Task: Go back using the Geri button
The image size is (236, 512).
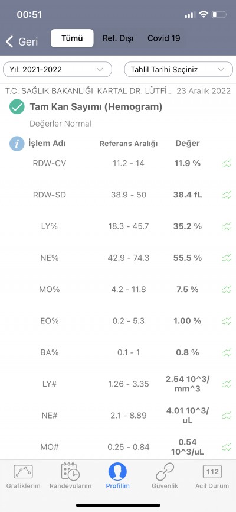Action: (x=22, y=41)
